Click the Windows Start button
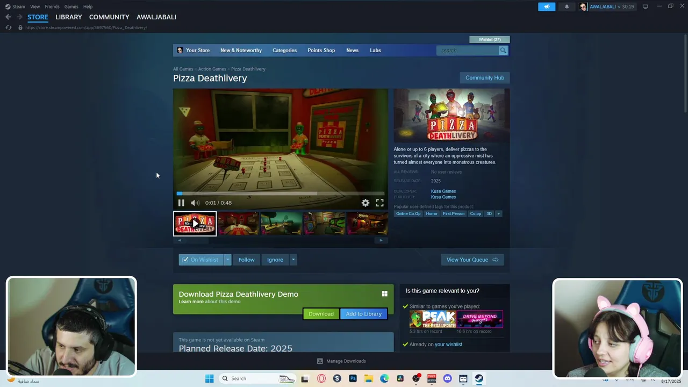This screenshot has height=387, width=688. tap(209, 378)
